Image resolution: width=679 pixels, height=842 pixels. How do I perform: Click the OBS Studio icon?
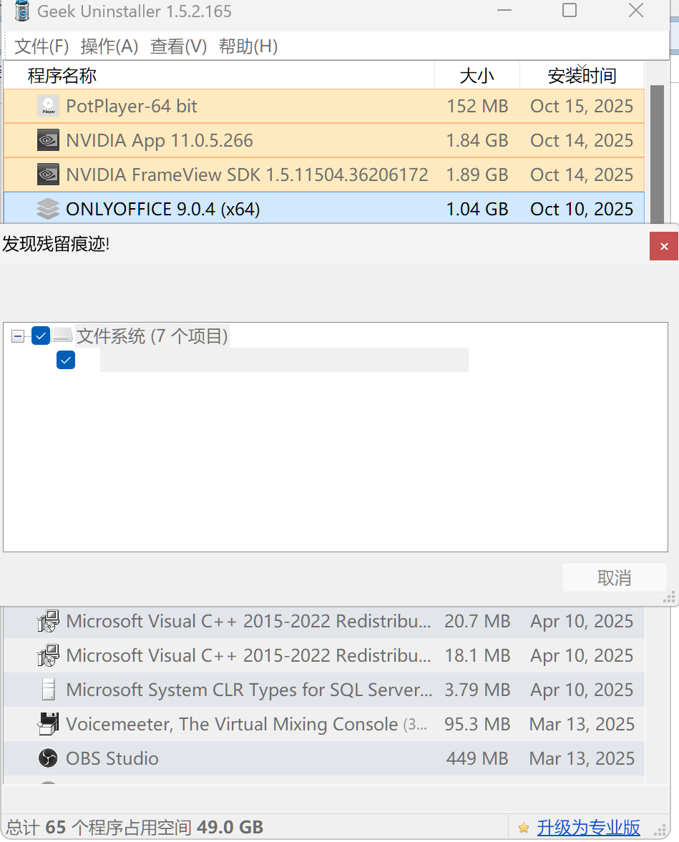(48, 758)
